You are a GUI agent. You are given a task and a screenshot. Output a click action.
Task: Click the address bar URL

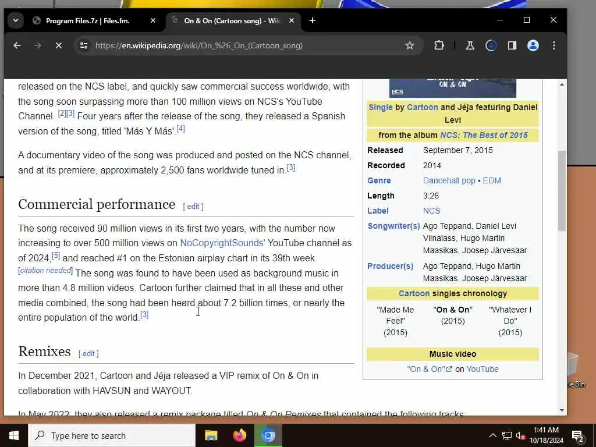pos(199,45)
